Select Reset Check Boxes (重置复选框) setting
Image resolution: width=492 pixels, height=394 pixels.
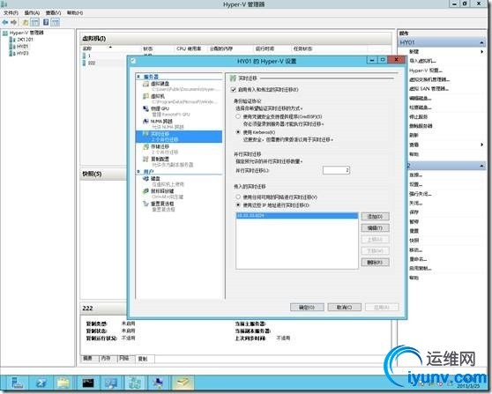coord(179,206)
